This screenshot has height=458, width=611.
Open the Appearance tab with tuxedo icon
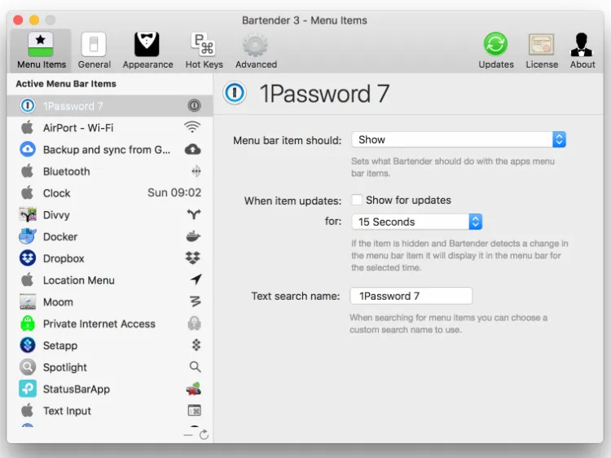147,51
